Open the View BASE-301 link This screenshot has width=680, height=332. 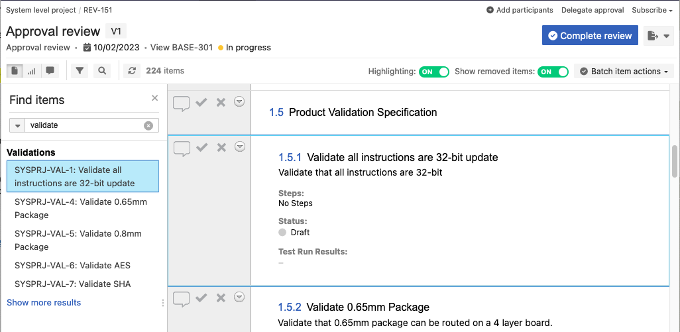182,48
